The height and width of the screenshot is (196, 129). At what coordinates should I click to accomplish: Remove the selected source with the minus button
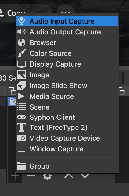[x=31, y=176]
